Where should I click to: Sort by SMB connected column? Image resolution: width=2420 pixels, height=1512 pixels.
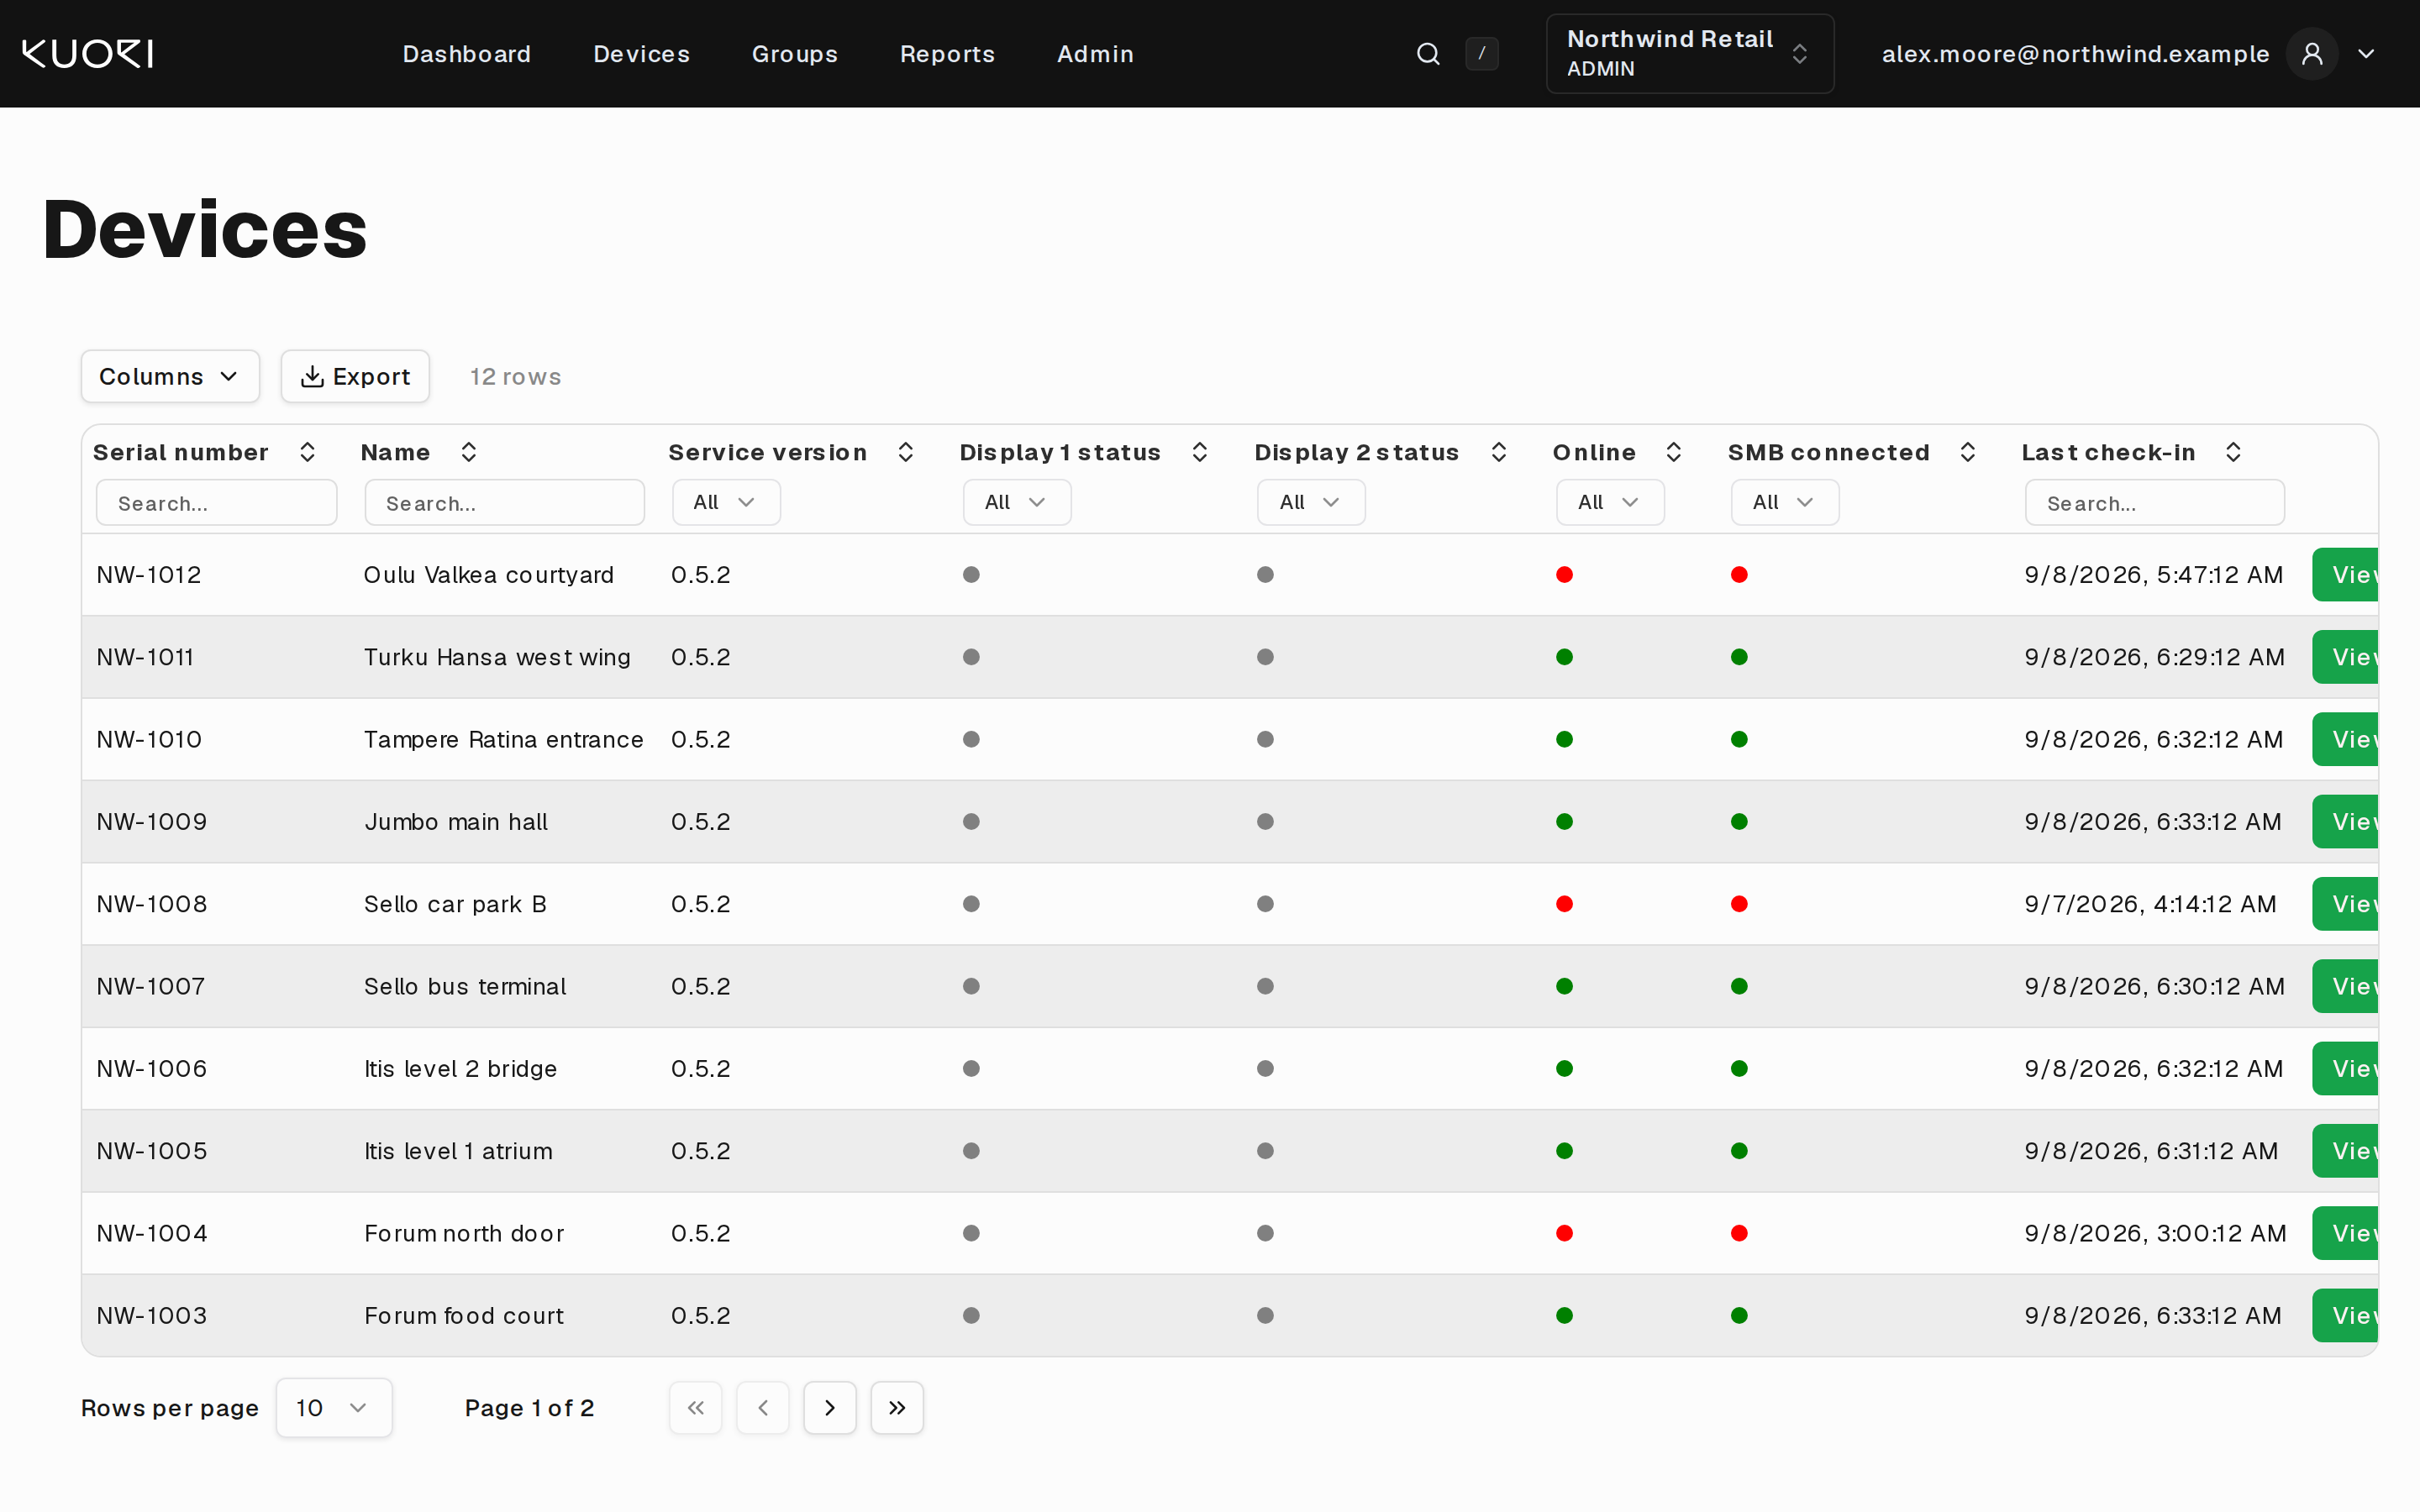coord(1968,452)
